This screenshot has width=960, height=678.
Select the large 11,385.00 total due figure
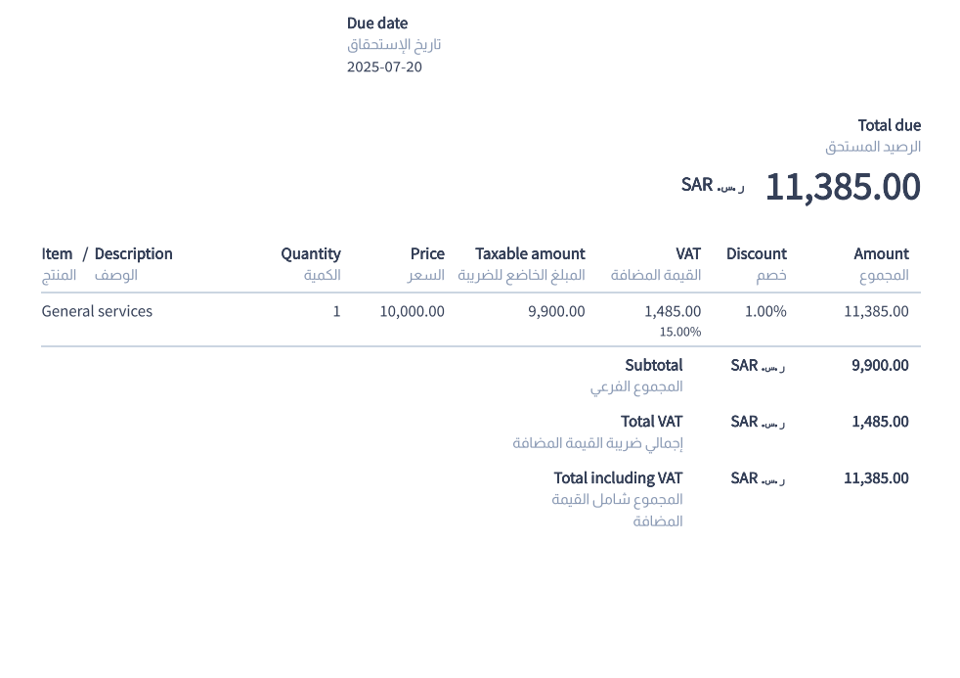click(x=842, y=187)
